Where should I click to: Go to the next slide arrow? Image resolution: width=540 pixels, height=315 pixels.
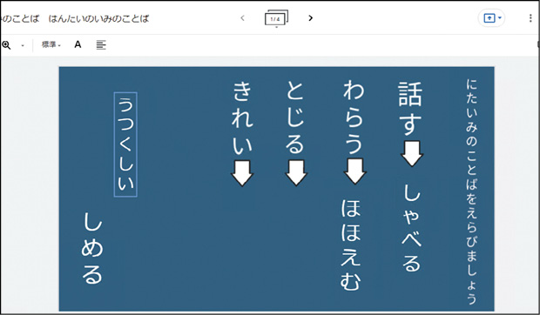point(310,18)
